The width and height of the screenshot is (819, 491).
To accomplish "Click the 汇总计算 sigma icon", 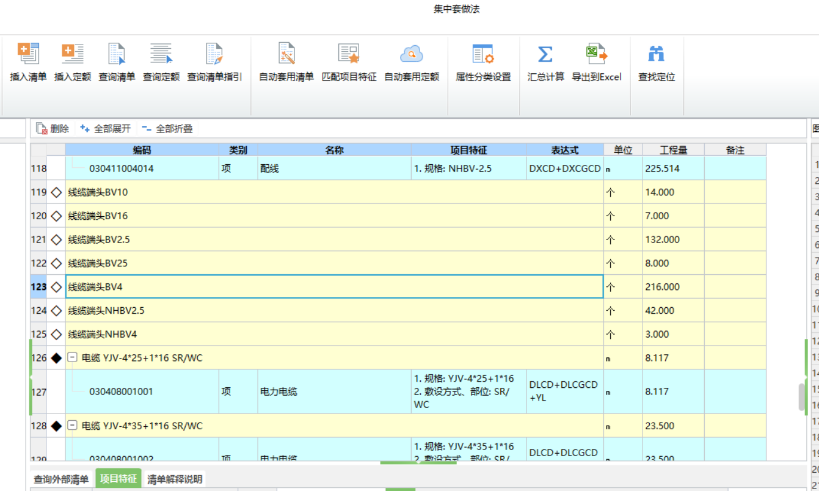I will [x=545, y=54].
